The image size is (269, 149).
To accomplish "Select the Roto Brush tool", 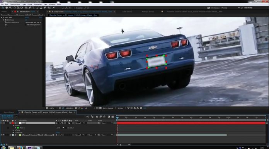I will (x=49, y=8).
